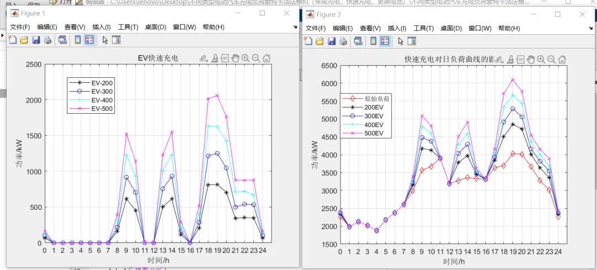This screenshot has width=597, height=270.
Task: Select the 时间/h axis label in Figure 1
Action: coord(158,260)
